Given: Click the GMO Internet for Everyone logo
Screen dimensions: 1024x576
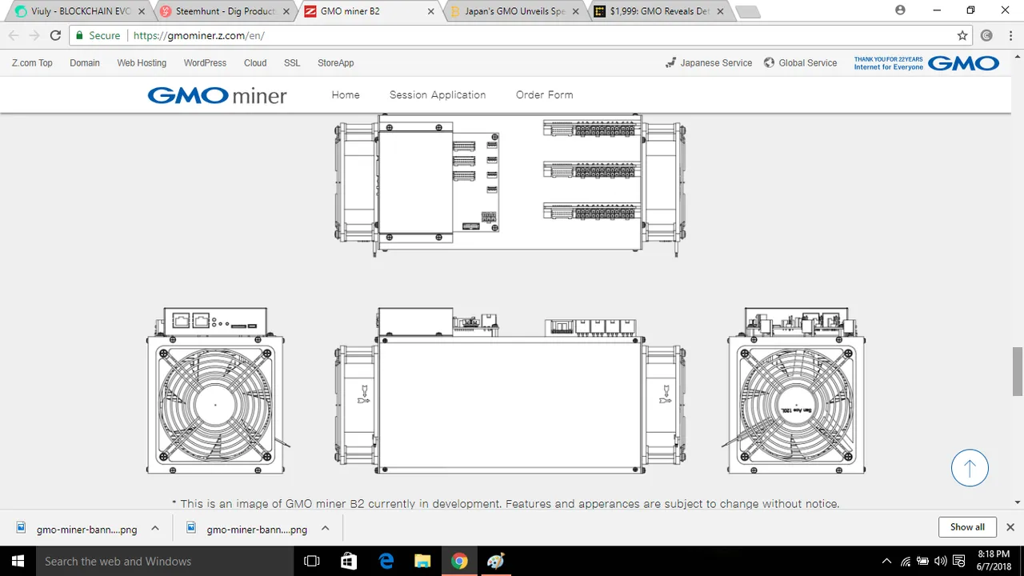Looking at the screenshot, I should (926, 63).
